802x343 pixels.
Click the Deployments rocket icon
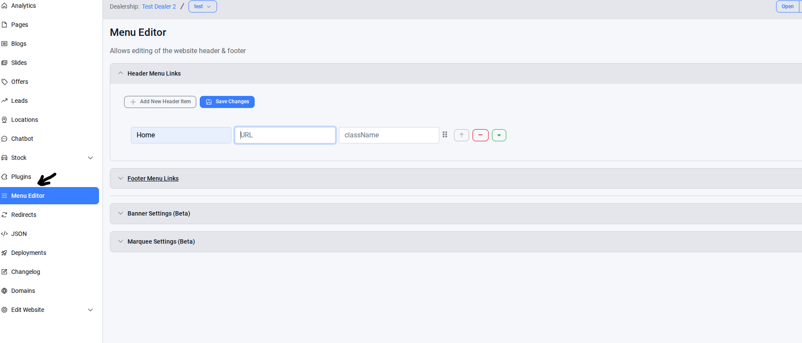click(x=4, y=253)
